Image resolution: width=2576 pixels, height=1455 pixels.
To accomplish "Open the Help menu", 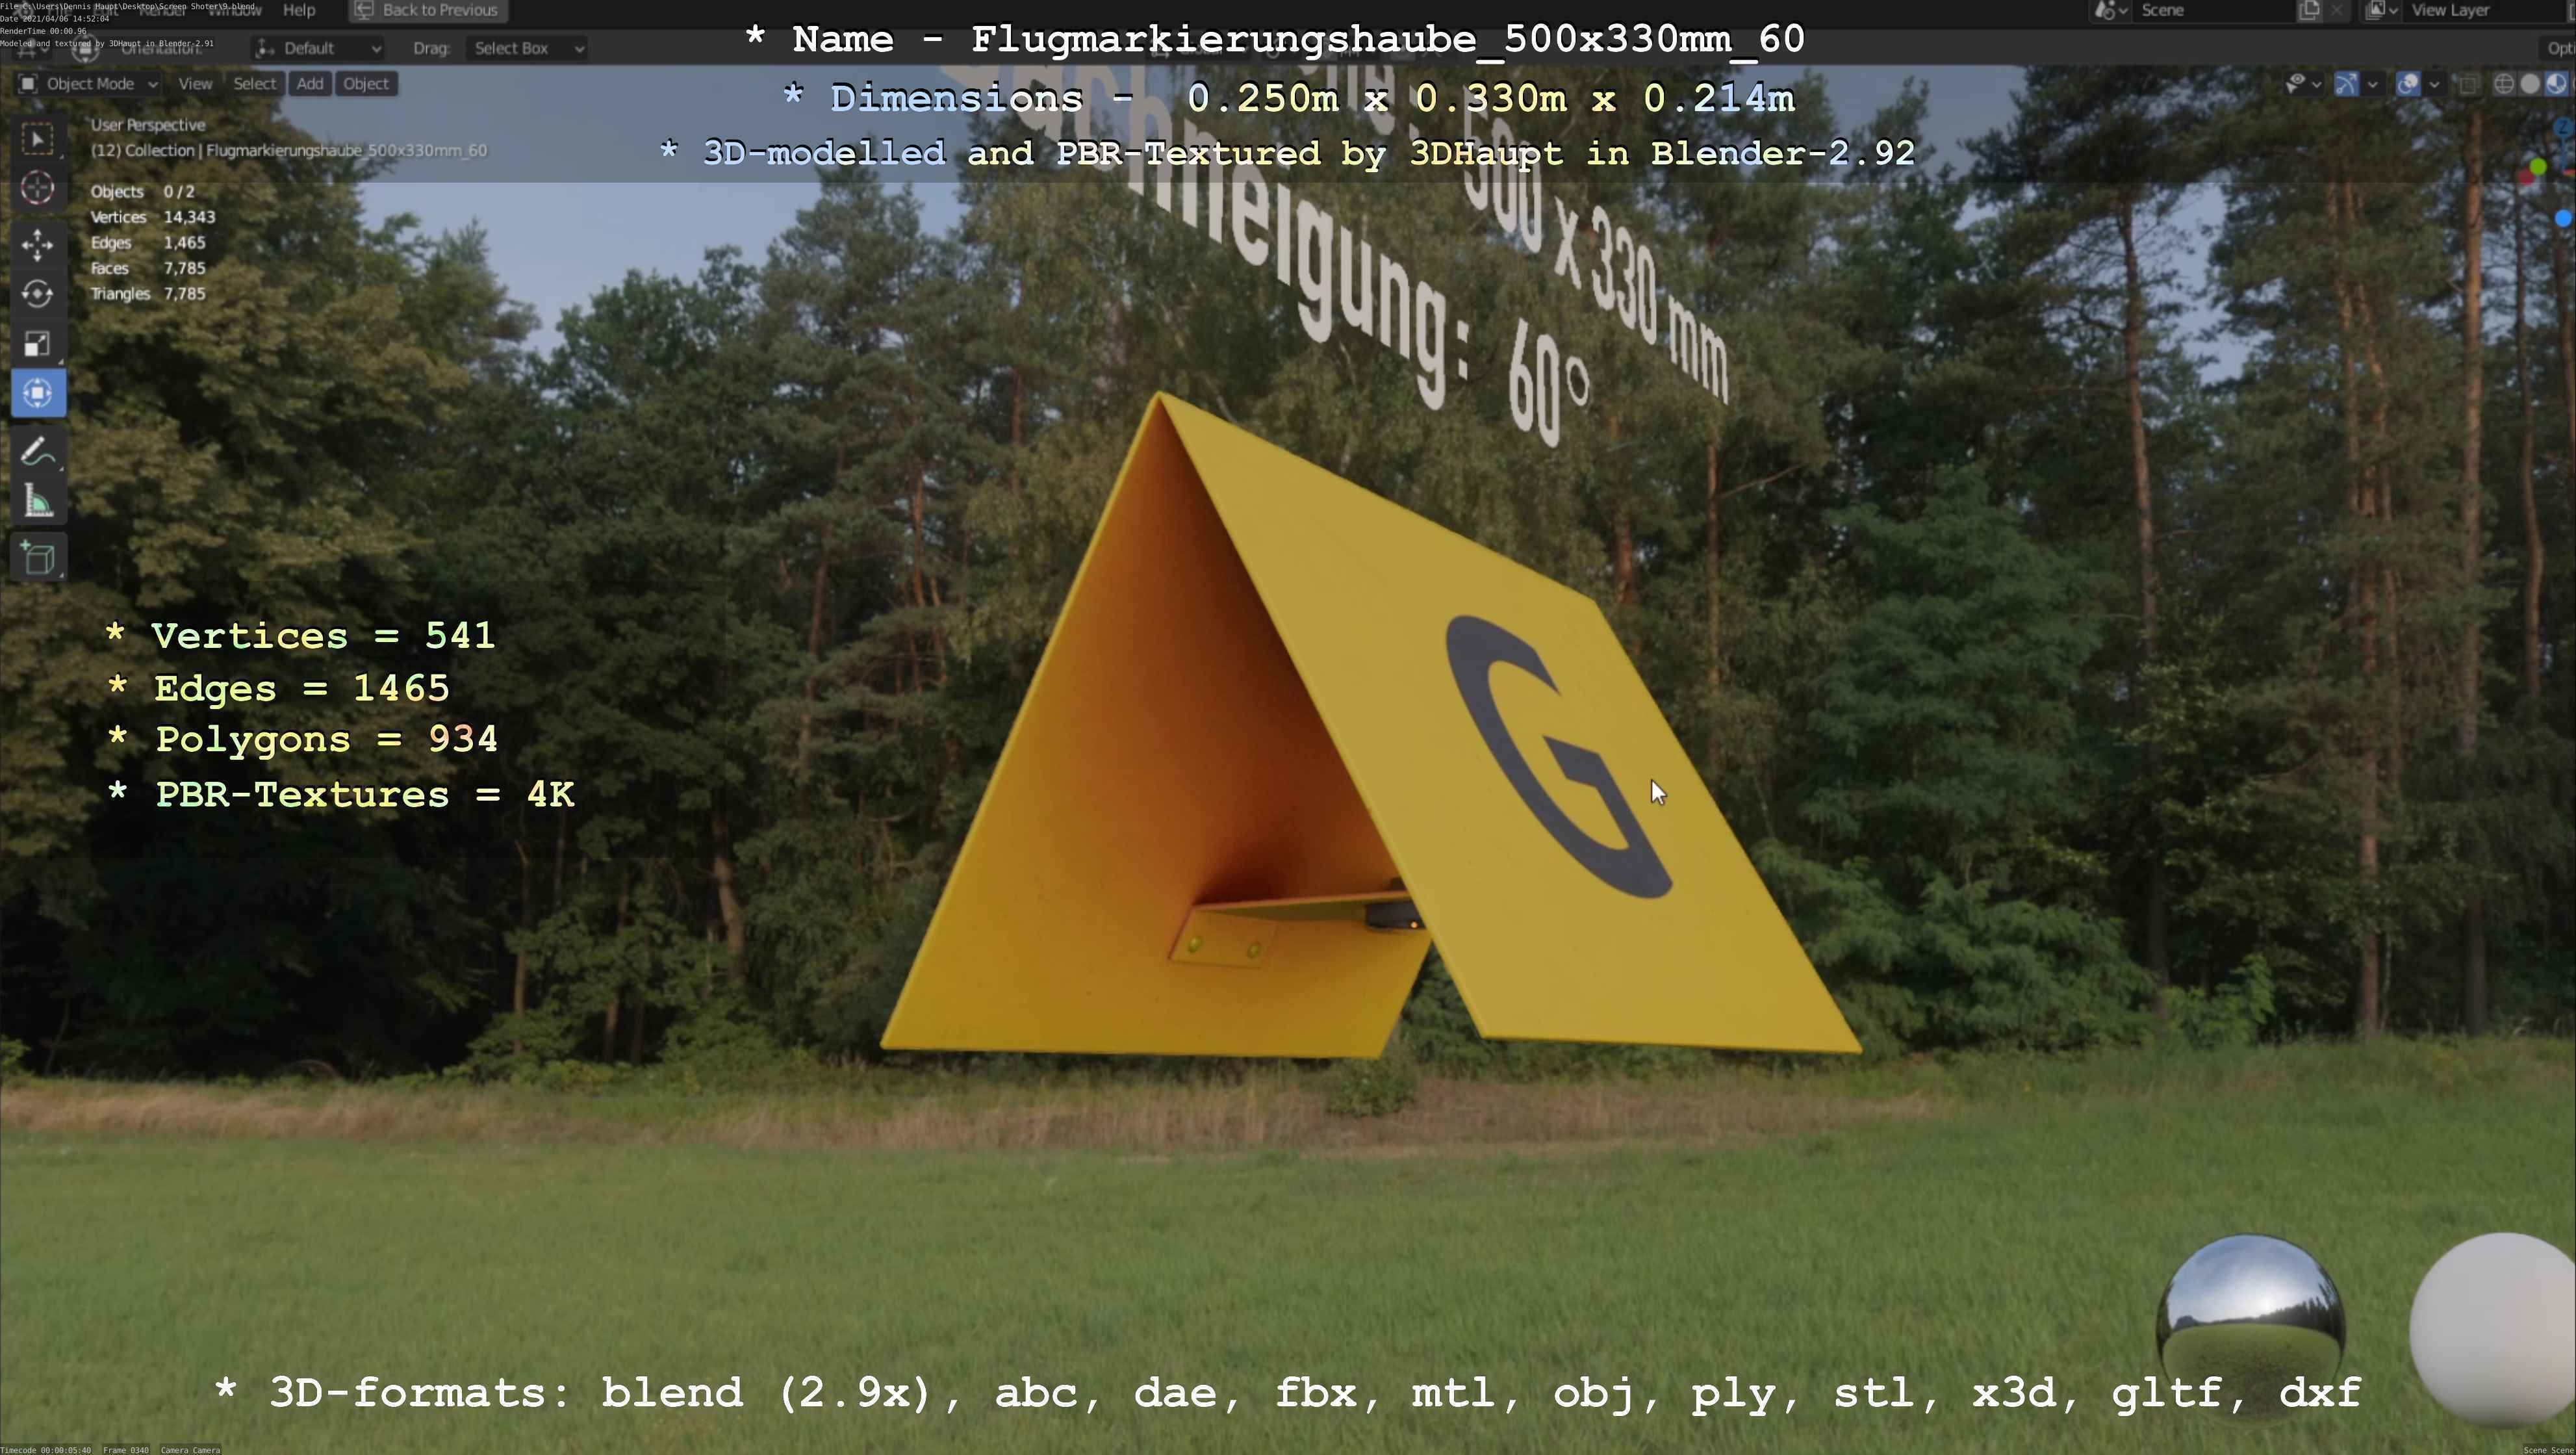I will [x=299, y=10].
